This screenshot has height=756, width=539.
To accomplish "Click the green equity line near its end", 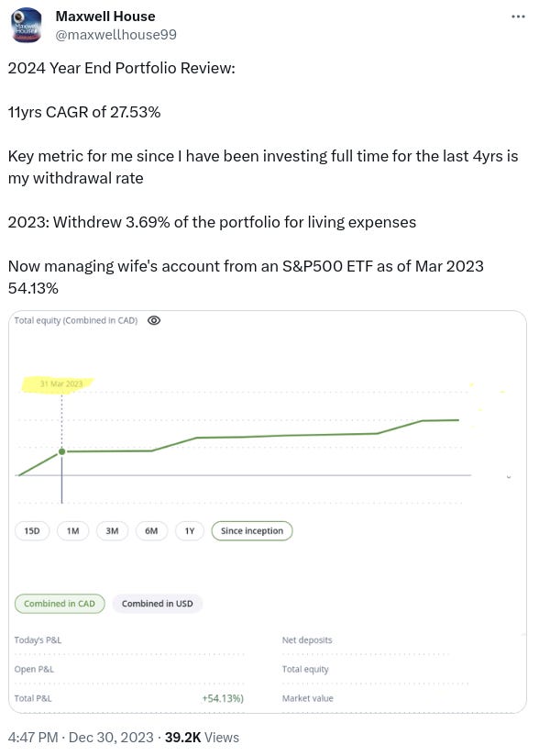I will tap(441, 420).
